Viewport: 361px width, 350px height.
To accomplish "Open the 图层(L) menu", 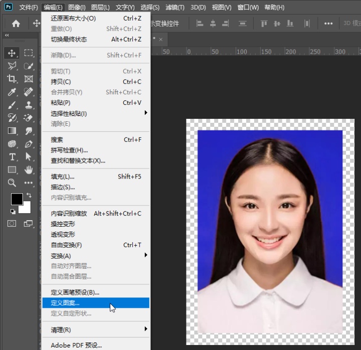I will (100, 8).
